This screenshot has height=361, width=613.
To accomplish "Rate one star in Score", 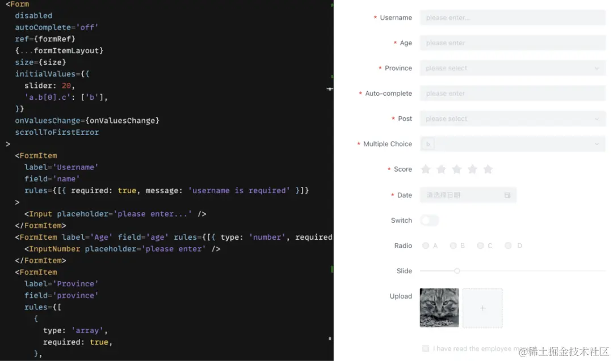I will (426, 169).
